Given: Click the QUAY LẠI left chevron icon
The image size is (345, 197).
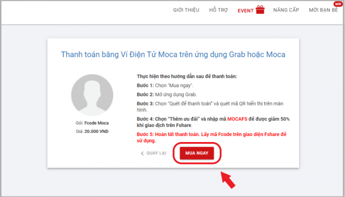Looking at the screenshot, I should 142,153.
